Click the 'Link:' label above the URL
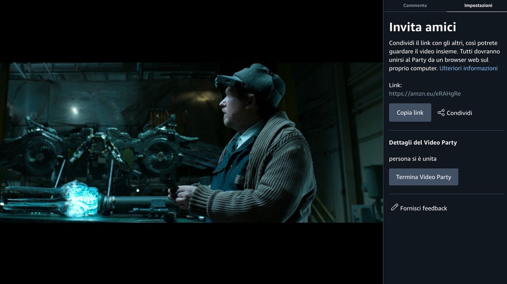This screenshot has height=284, width=507. tap(395, 85)
